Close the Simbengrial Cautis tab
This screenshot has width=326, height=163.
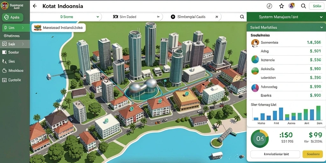coord(216,17)
